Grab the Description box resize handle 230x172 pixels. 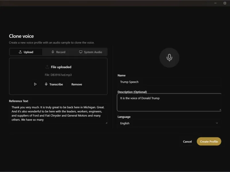220,110
